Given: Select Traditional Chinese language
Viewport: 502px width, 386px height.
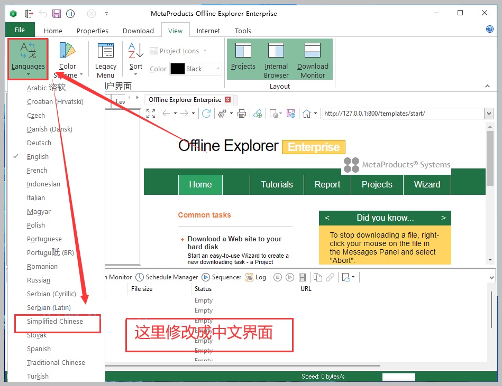Looking at the screenshot, I should click(x=57, y=363).
